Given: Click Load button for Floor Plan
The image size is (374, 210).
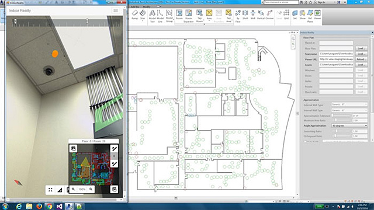Looking at the screenshot, I should tap(361, 48).
